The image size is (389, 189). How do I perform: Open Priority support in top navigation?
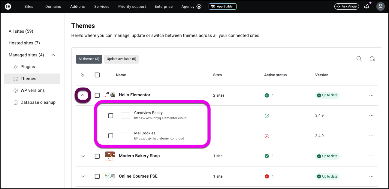coord(132,7)
